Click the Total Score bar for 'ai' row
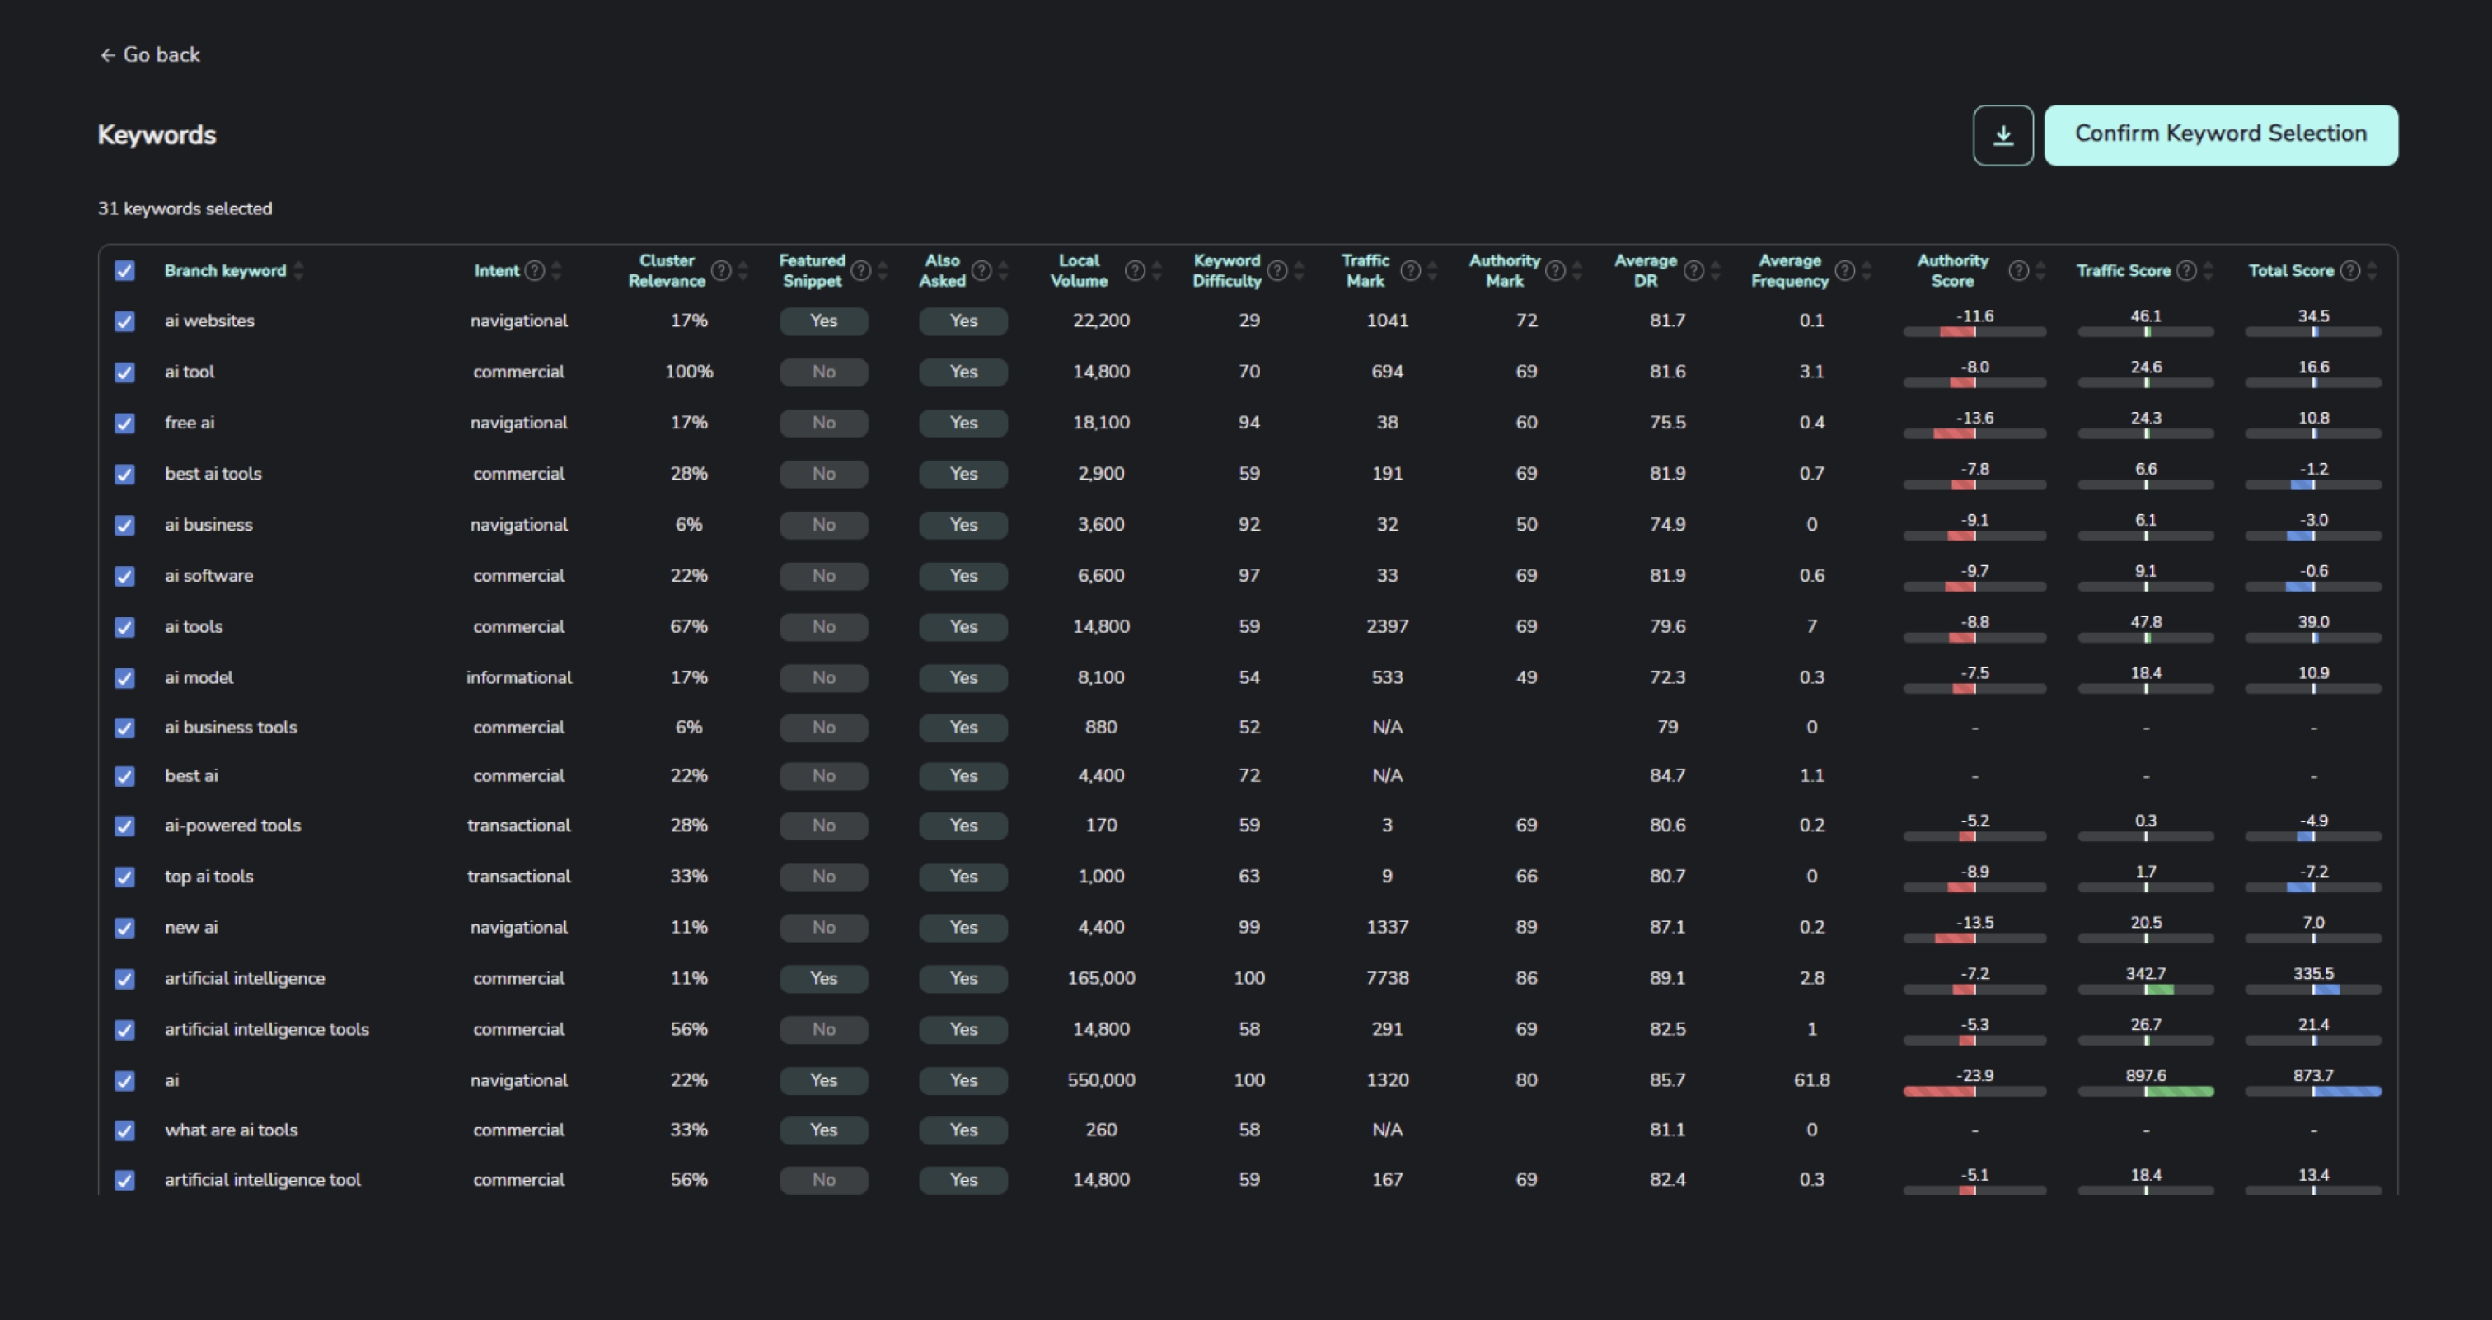The height and width of the screenshot is (1320, 2492). (x=2312, y=1091)
